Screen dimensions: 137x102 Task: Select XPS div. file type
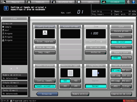(127, 81)
